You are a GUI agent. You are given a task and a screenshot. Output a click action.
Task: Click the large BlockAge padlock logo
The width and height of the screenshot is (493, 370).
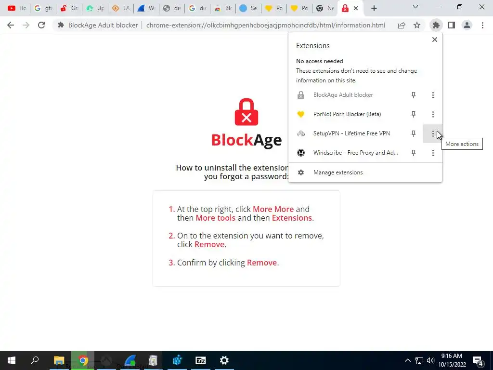tap(246, 112)
